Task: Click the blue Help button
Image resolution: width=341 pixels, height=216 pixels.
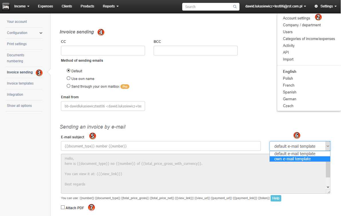Action: click(x=276, y=198)
